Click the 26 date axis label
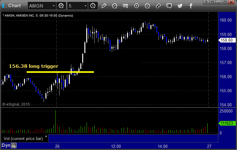The image size is (237, 150). 57,146
